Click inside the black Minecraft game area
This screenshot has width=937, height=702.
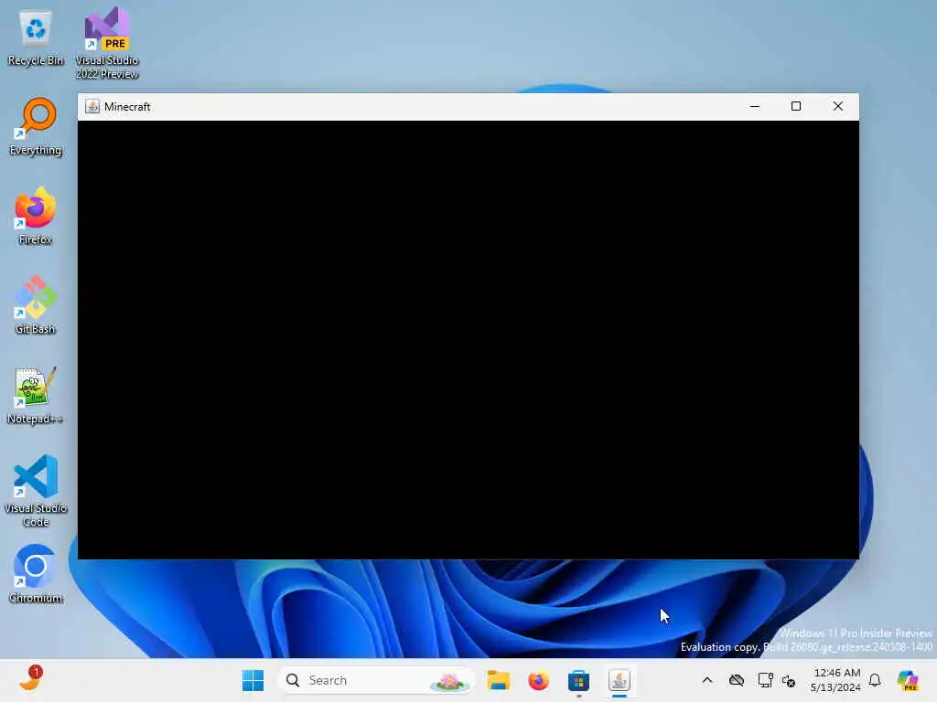point(468,340)
